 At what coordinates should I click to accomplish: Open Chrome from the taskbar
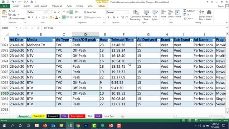coord(78,125)
